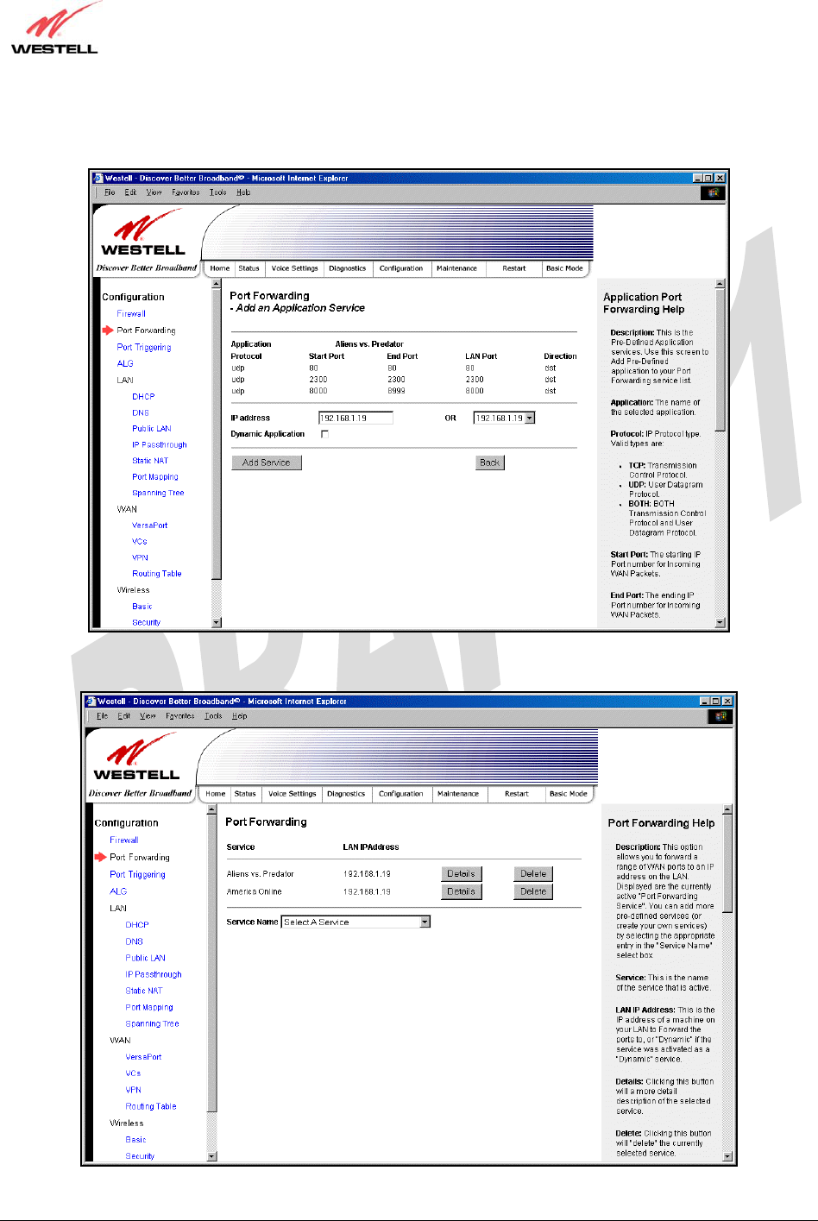This screenshot has width=818, height=1221.
Task: Click Port Triggering link in upper sidebar
Action: (144, 347)
